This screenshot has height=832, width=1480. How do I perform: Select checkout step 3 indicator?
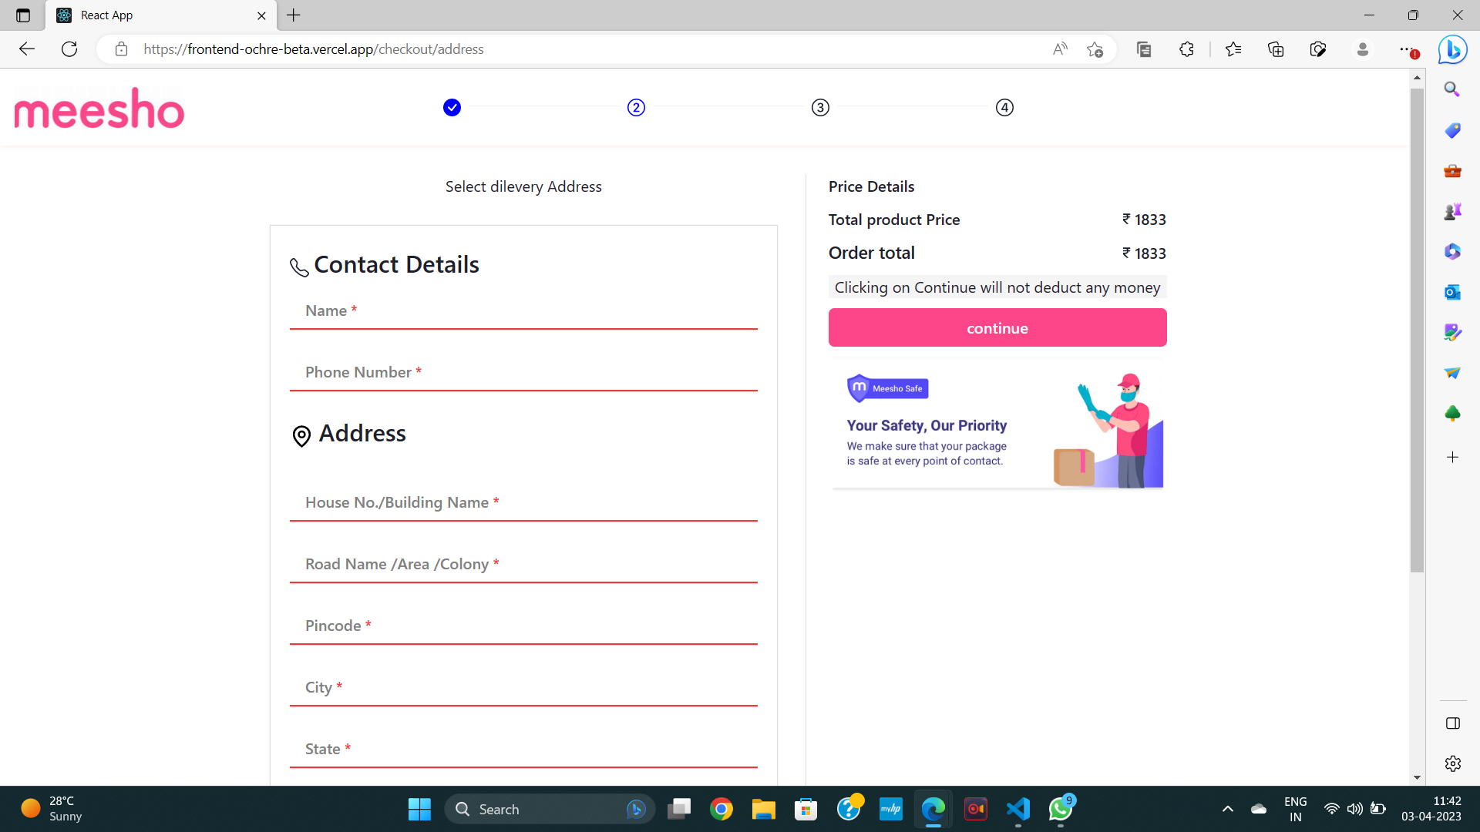pos(820,108)
